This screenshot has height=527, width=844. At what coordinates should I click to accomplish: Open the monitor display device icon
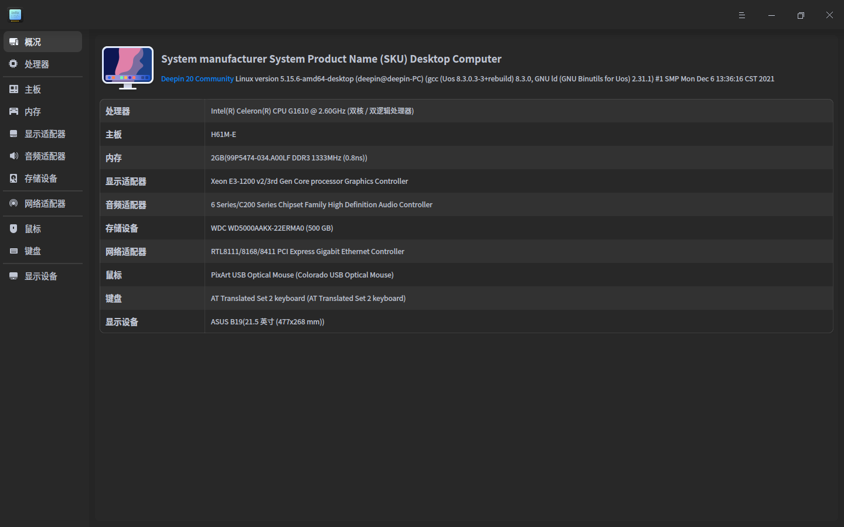click(x=13, y=276)
